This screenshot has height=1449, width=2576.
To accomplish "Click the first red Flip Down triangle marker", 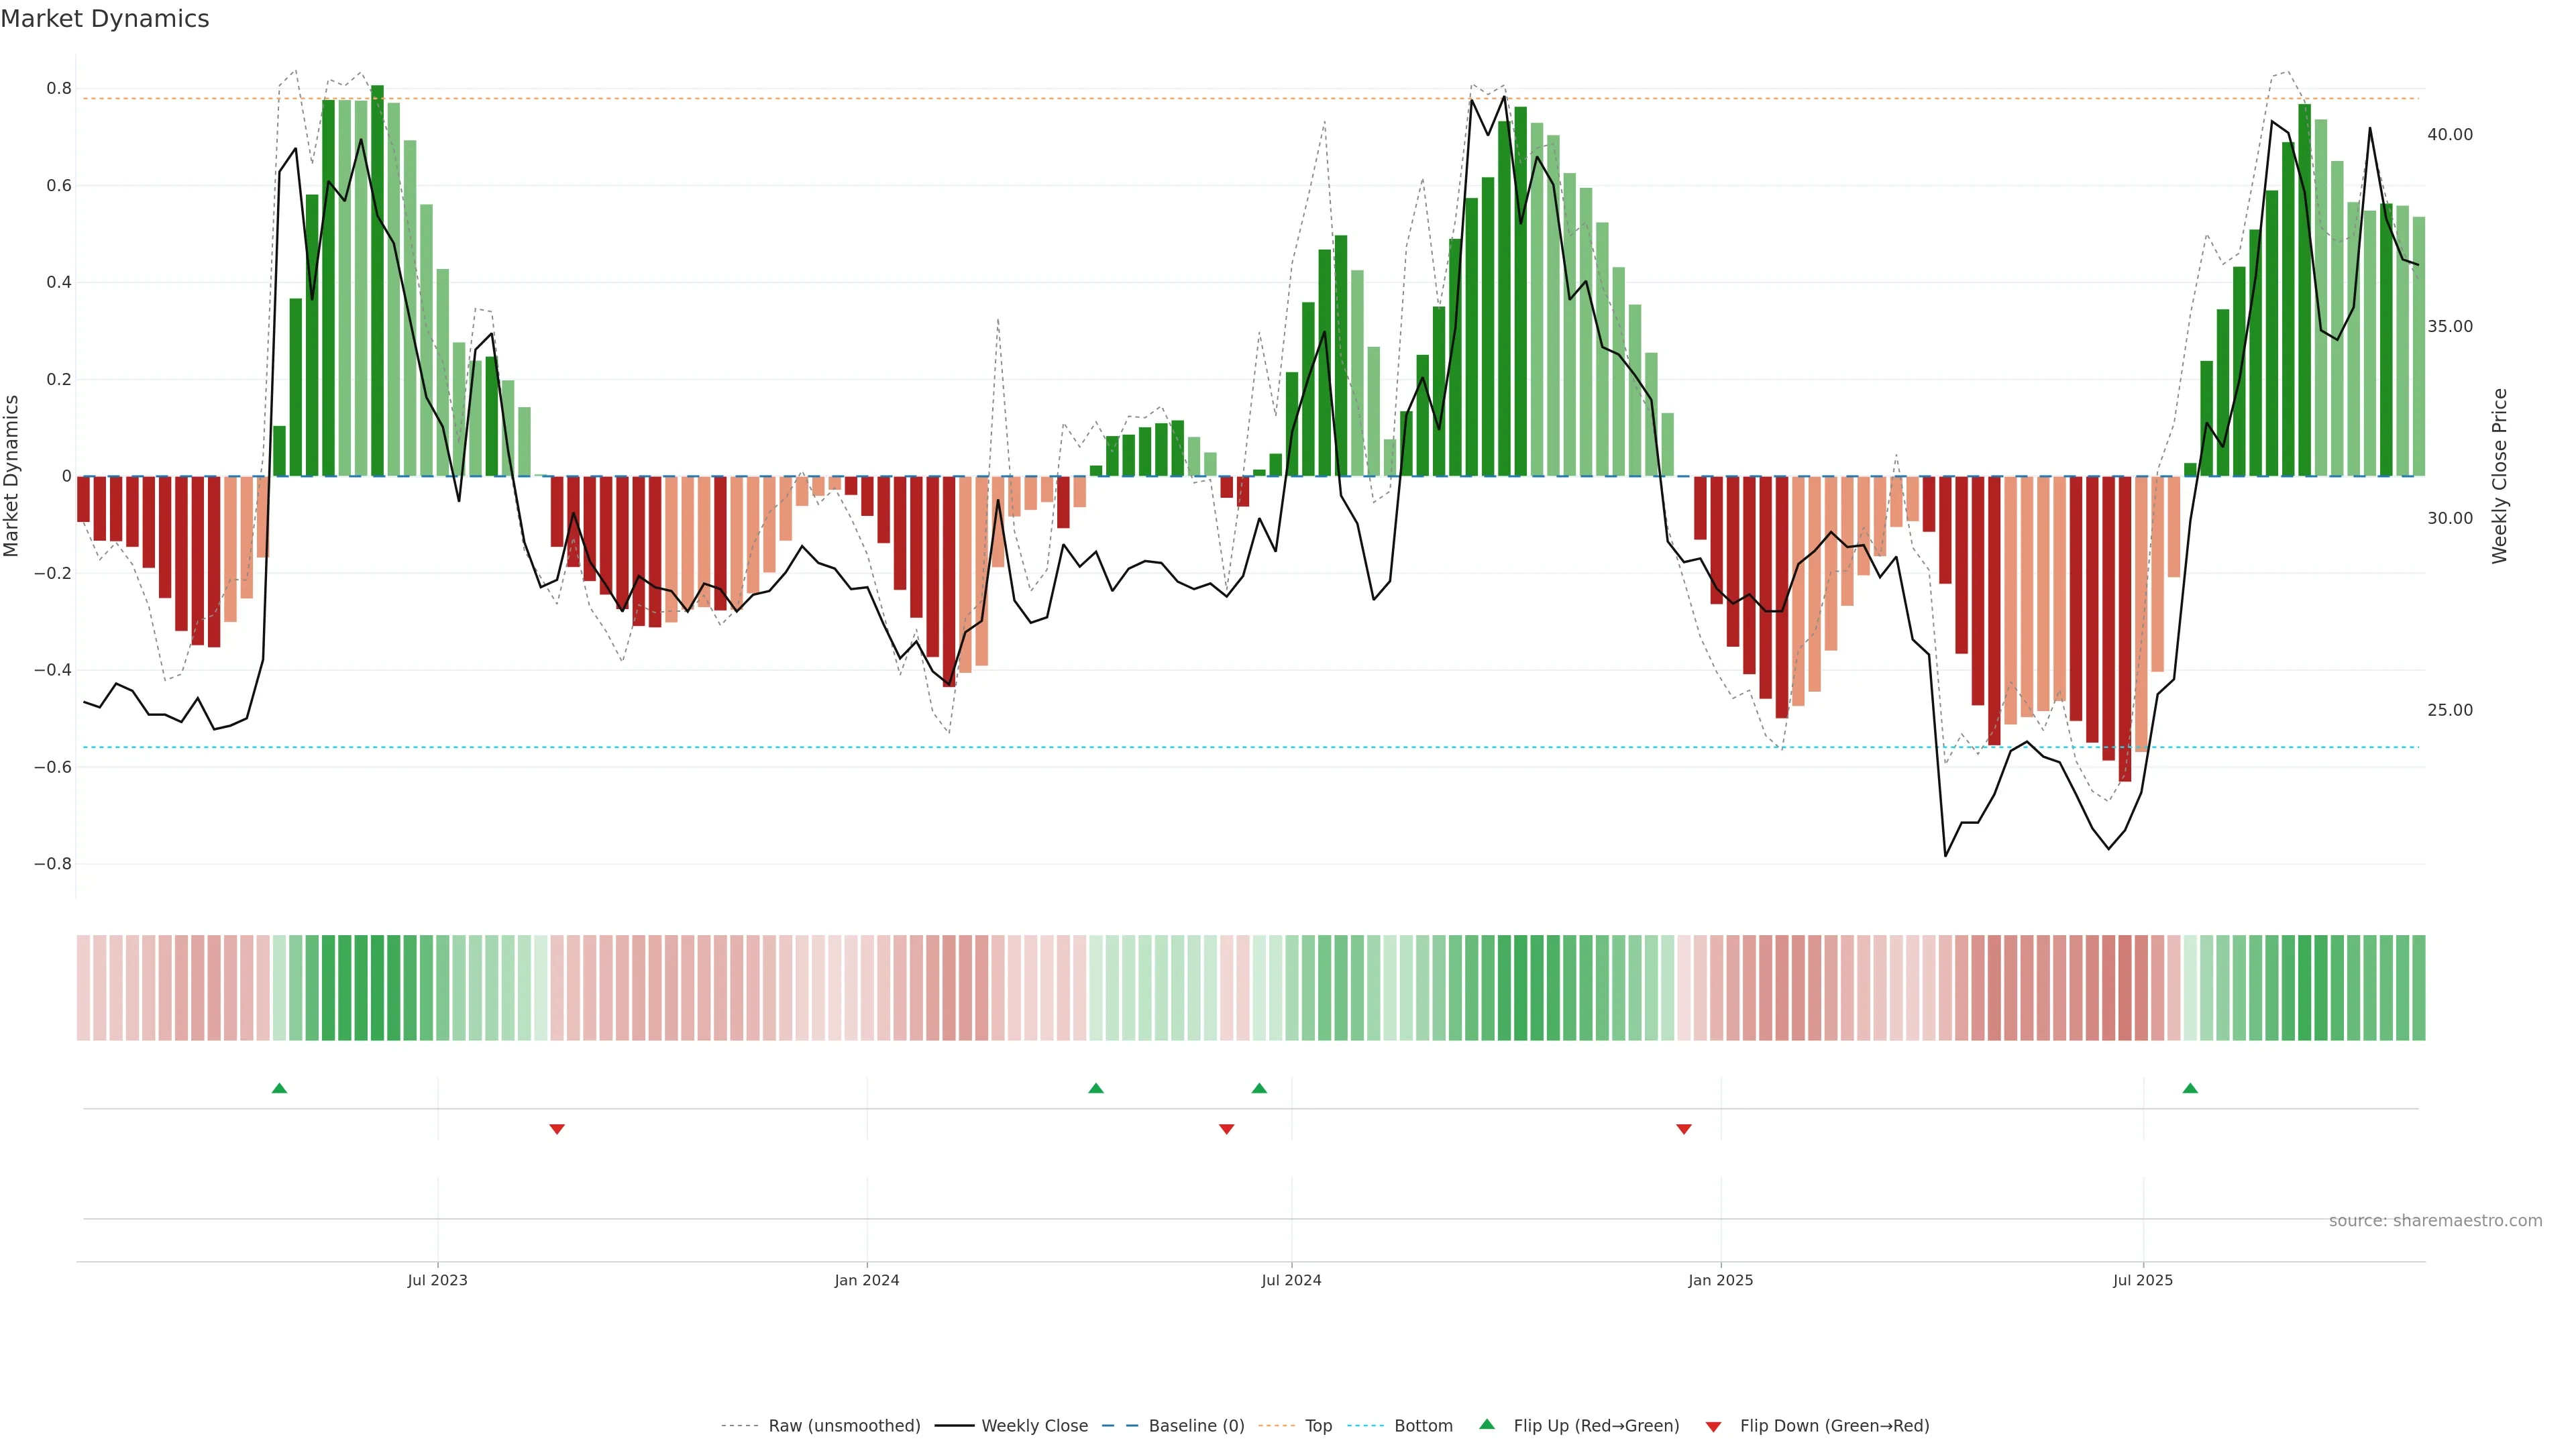I will point(557,1129).
